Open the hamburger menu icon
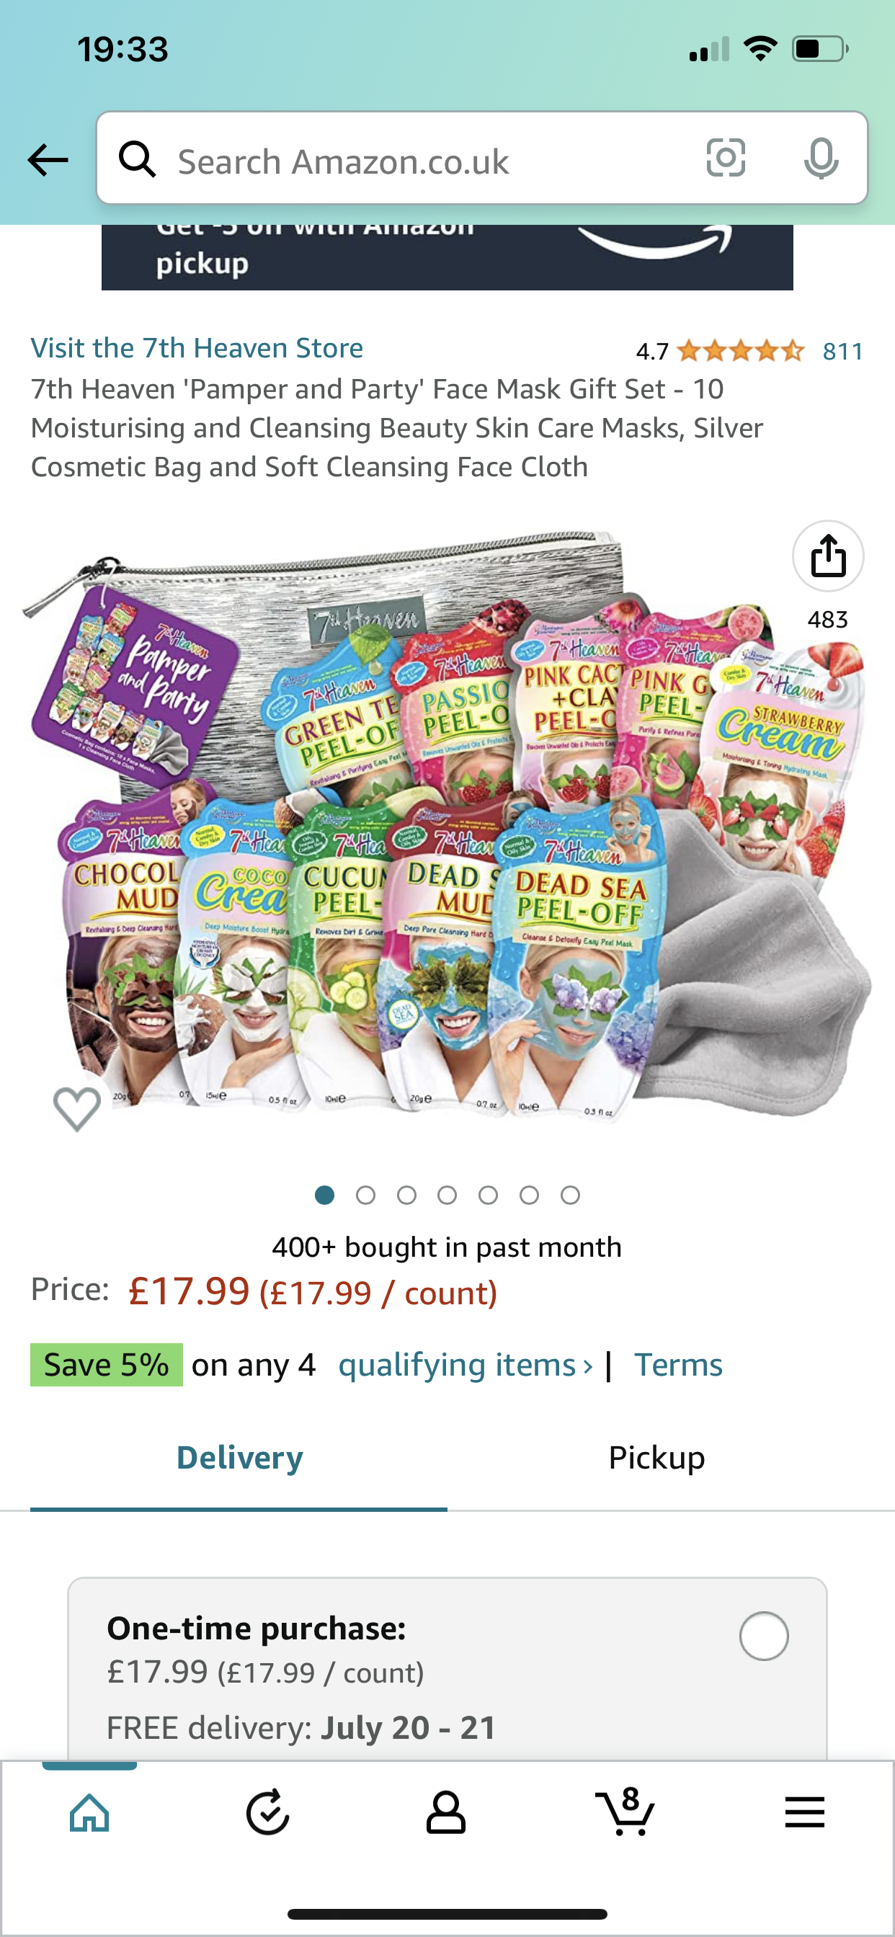Viewport: 895px width, 1937px height. [x=805, y=1812]
